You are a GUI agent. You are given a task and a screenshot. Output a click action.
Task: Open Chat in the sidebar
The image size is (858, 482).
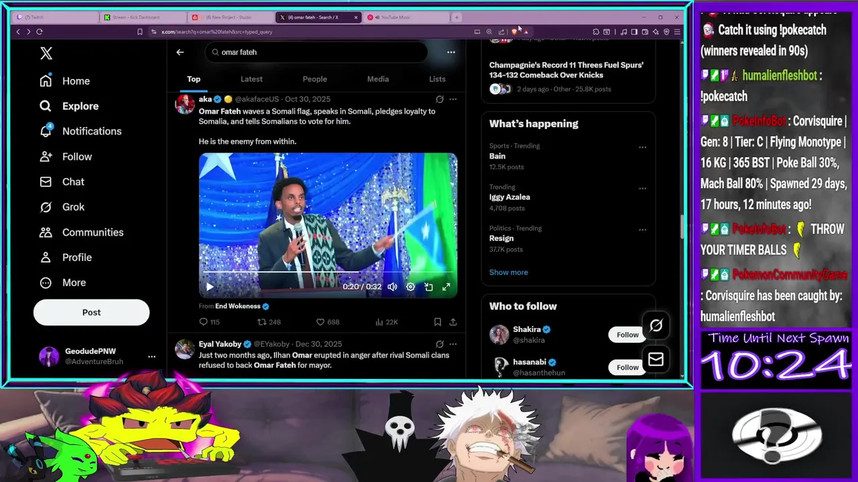pos(62,182)
